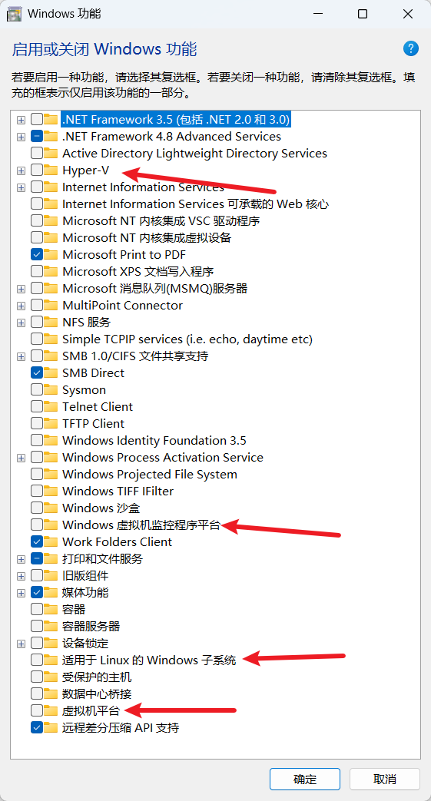Click the 数据中心桥接 folder icon
The height and width of the screenshot is (801, 431).
click(51, 693)
